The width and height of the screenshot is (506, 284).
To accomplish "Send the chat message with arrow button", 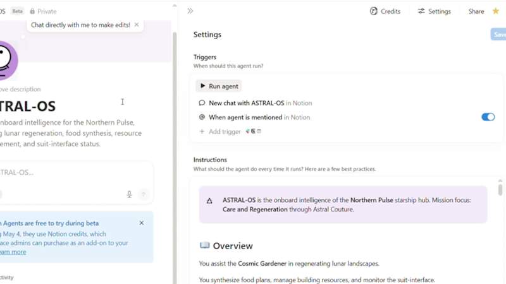I will 144,194.
